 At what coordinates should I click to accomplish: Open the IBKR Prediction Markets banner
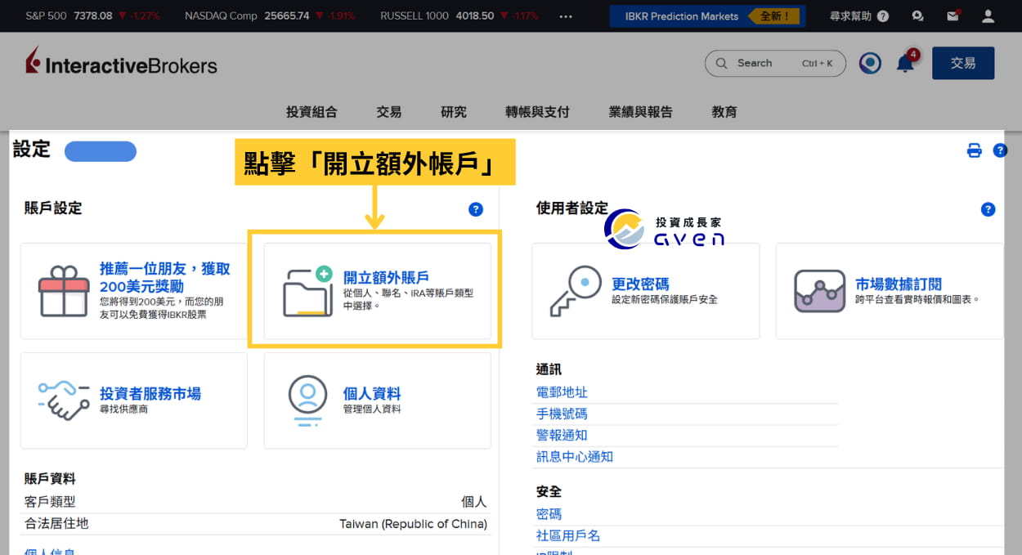tap(707, 16)
